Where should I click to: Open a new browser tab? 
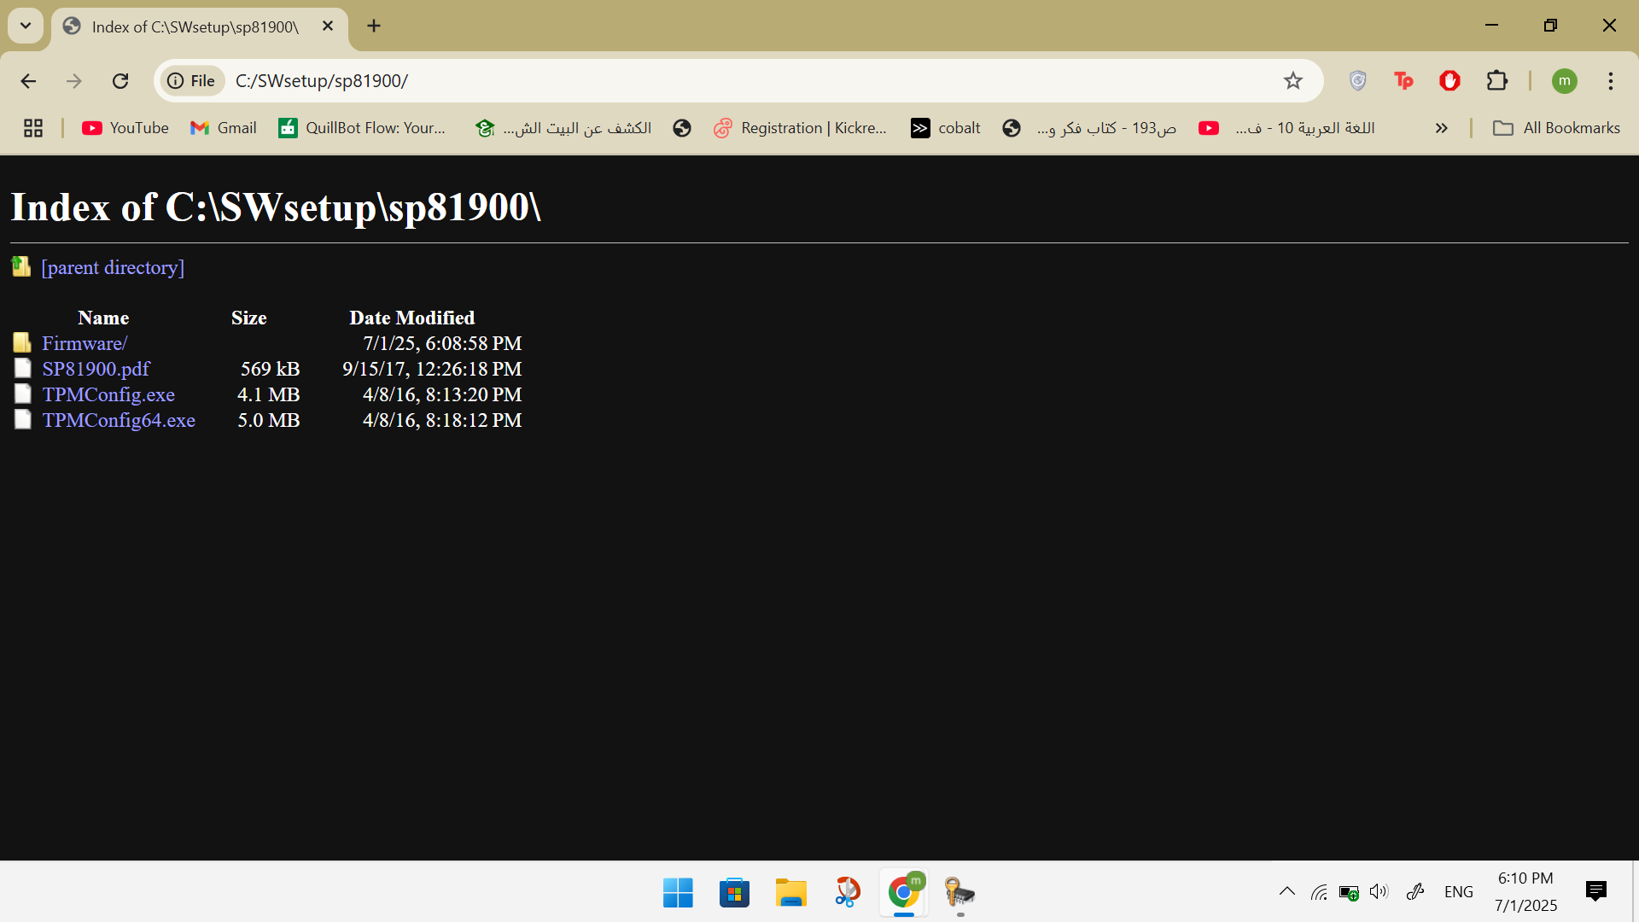point(374,26)
